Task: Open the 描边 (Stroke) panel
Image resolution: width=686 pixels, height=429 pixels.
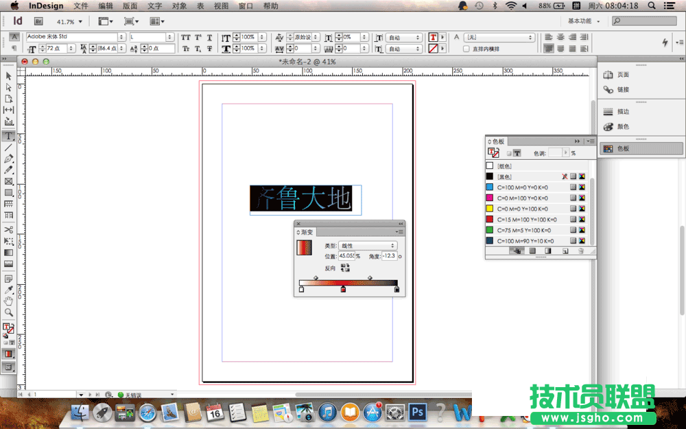Action: [621, 111]
